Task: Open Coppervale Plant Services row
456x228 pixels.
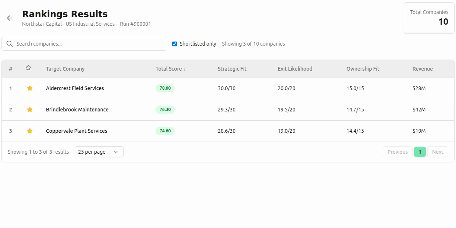Action: point(228,131)
